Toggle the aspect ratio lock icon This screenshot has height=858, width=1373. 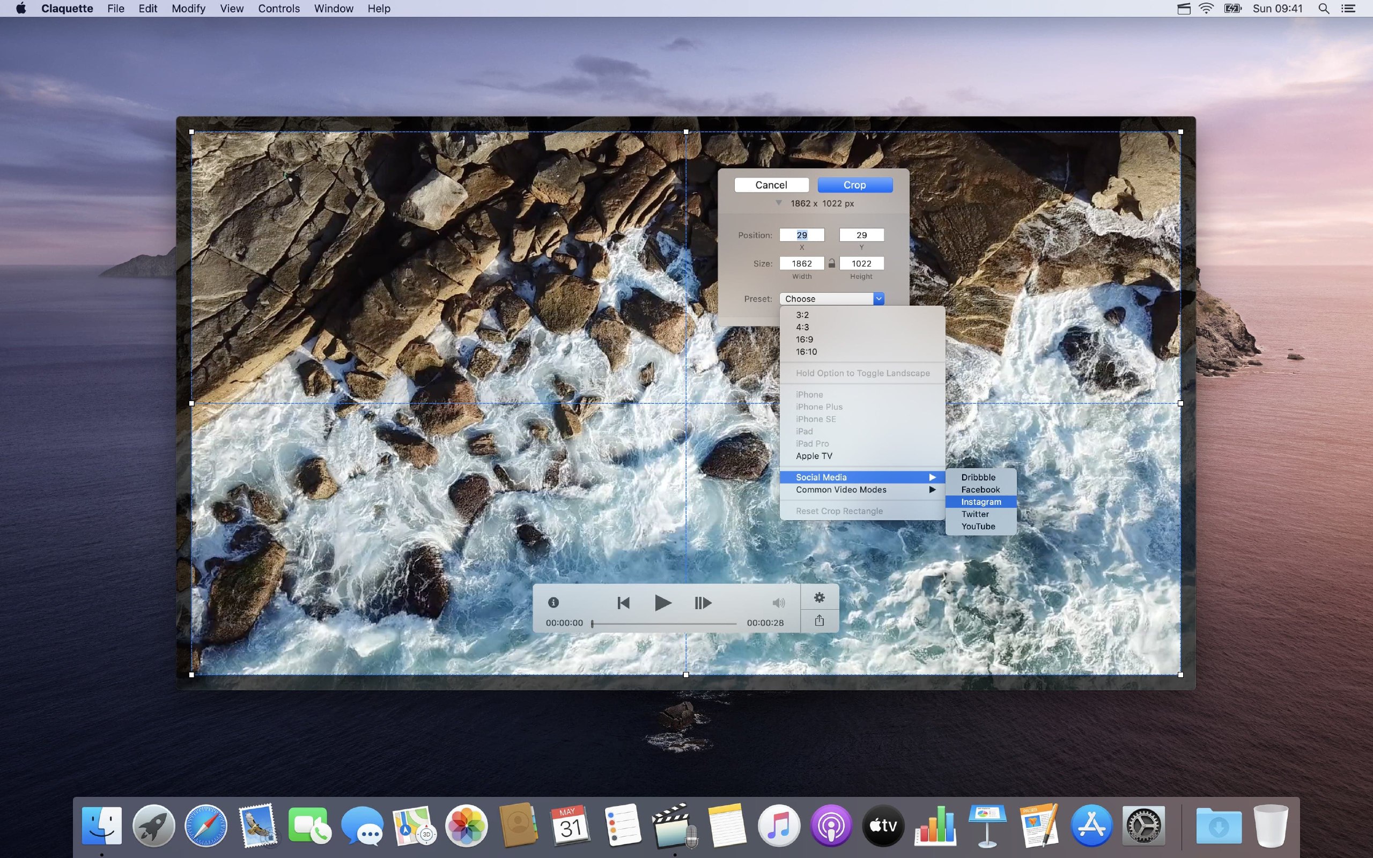point(831,263)
